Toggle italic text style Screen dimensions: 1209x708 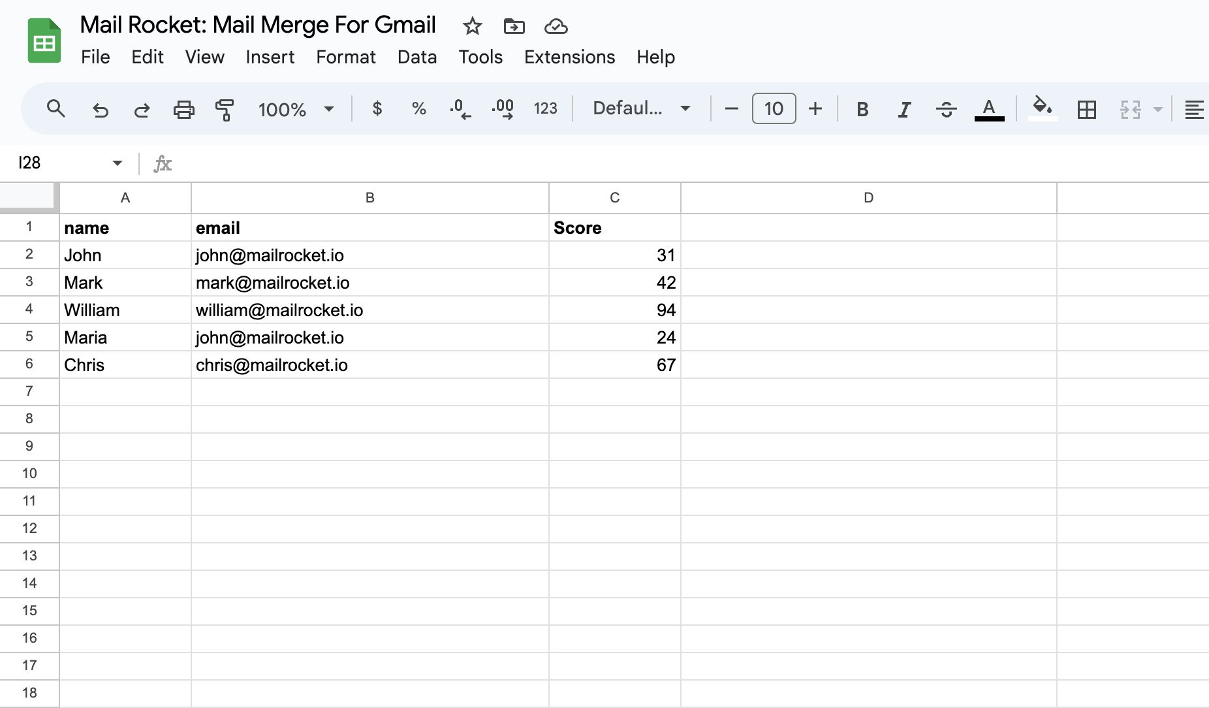point(904,109)
